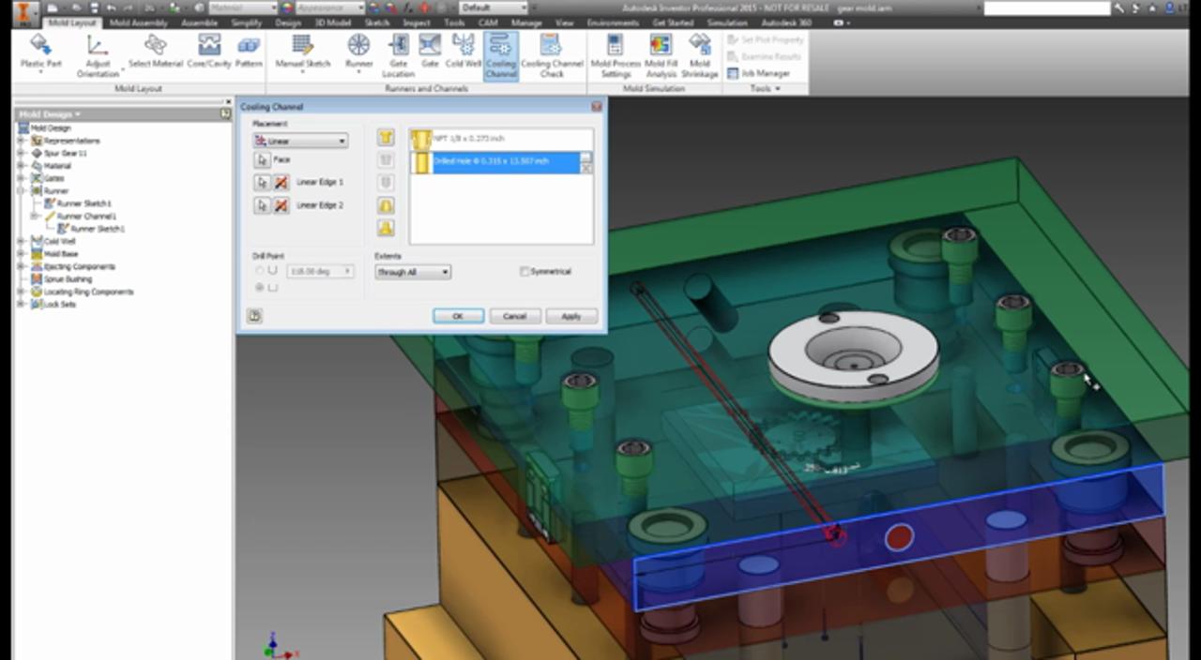Image resolution: width=1201 pixels, height=660 pixels.
Task: Select Spur Gear 1:1 in browser
Action: coord(65,153)
